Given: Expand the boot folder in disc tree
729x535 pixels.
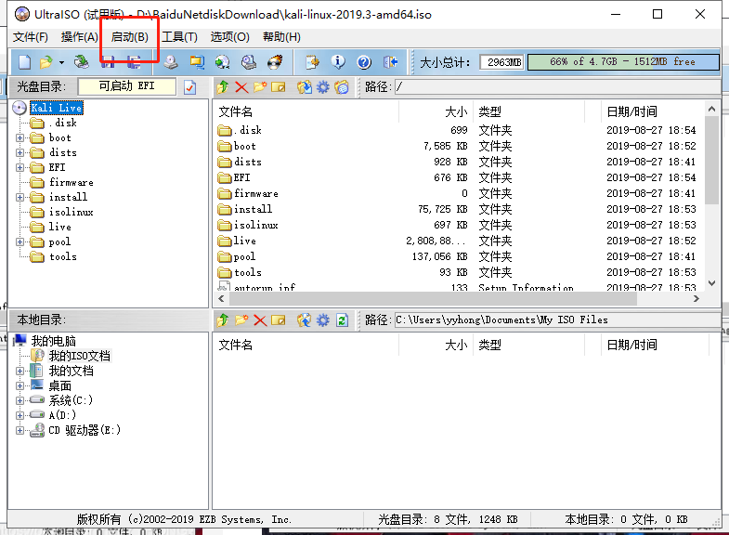Looking at the screenshot, I should point(20,137).
